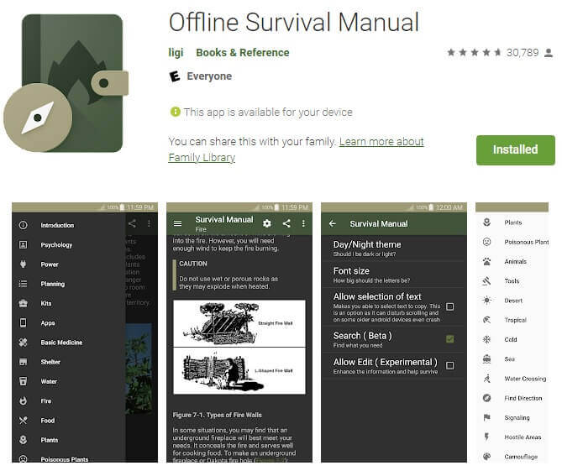Open the hamburger menu in Fire screen
The height and width of the screenshot is (471, 562).
(177, 223)
